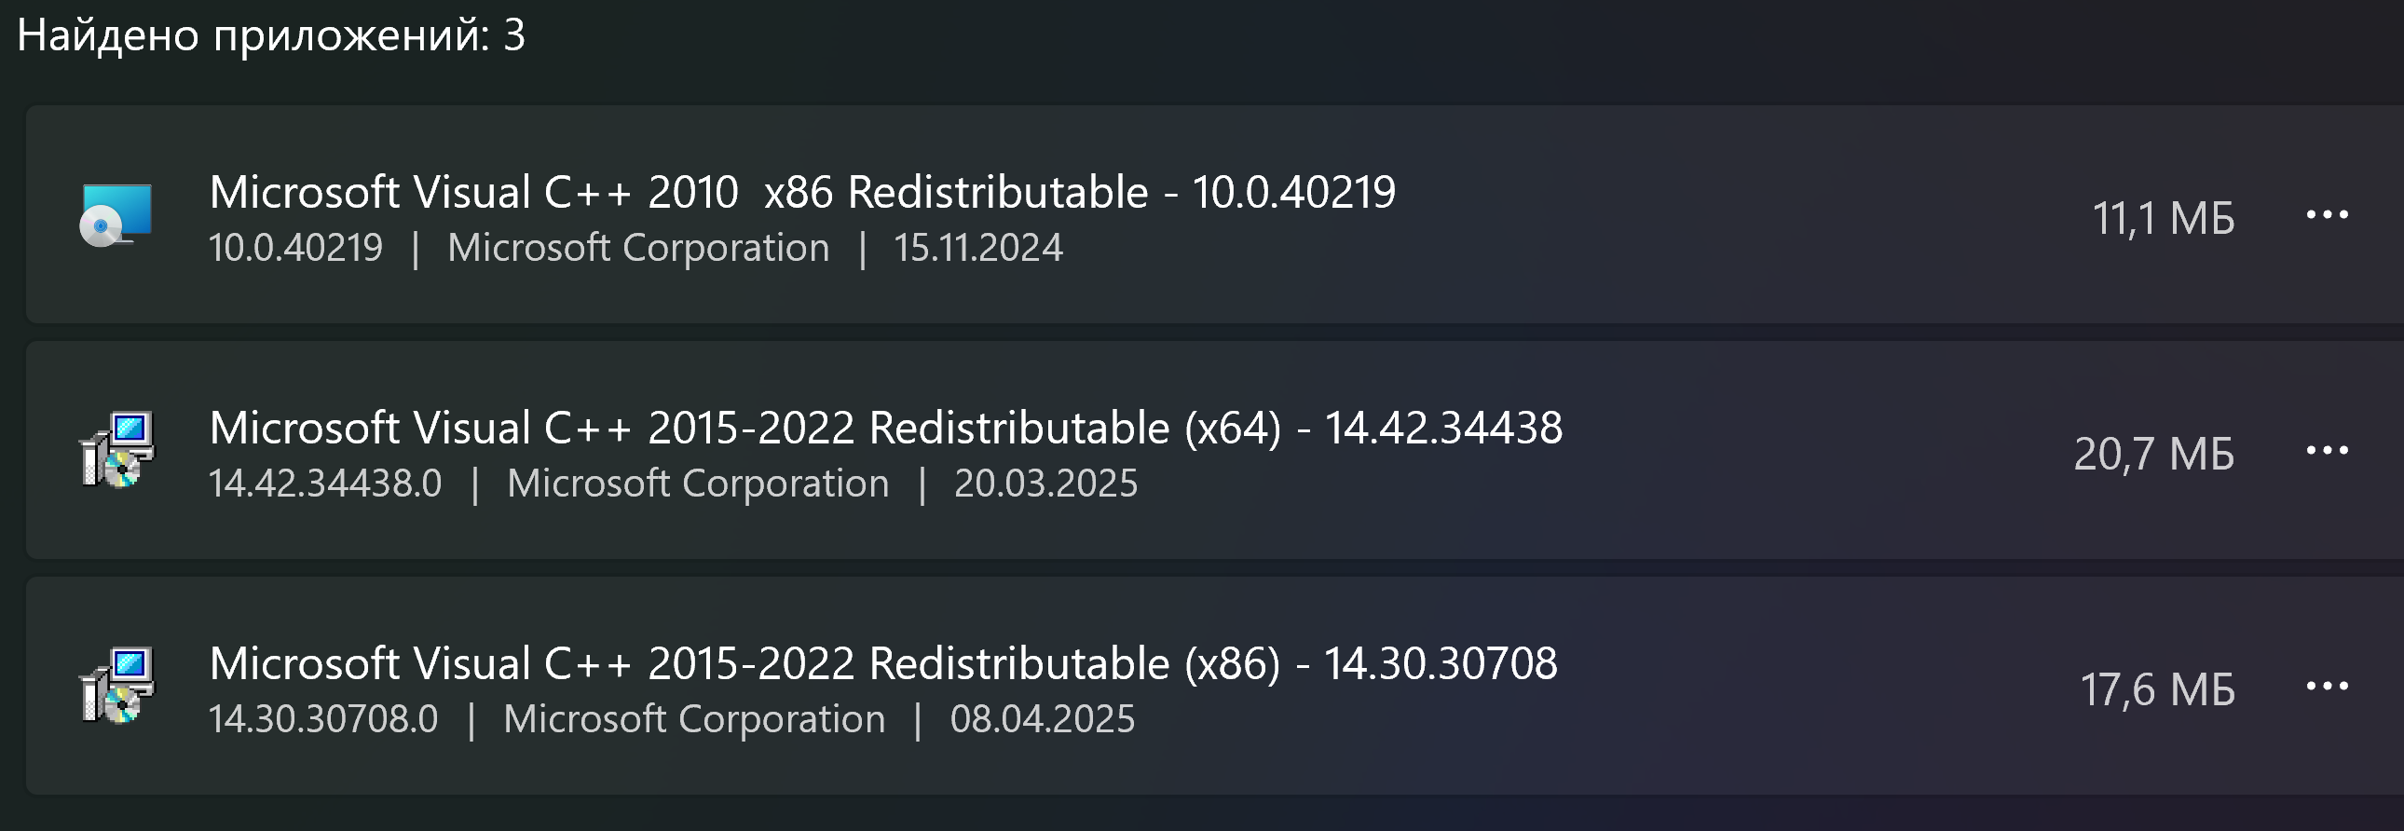
Task: Select the Visual C++ 2015-2022 Redistributable (x64) title
Action: (884, 429)
